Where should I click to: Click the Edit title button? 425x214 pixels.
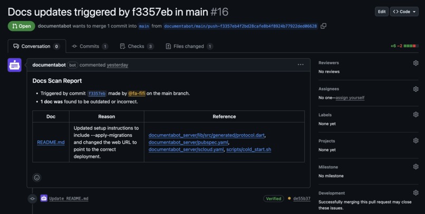[382, 12]
